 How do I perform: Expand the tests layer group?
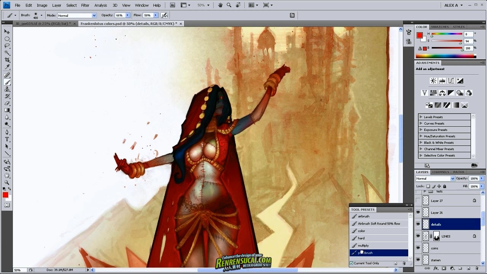(424, 191)
